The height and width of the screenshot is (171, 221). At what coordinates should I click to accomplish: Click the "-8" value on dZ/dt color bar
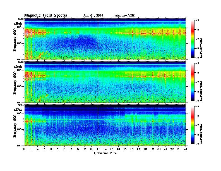pos(198,134)
